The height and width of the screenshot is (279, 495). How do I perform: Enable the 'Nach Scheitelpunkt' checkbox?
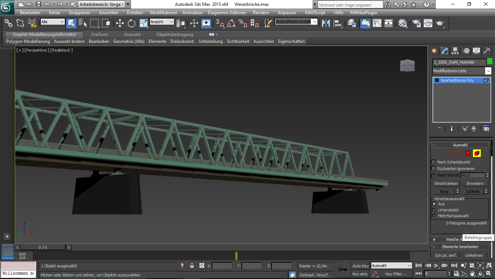433,162
